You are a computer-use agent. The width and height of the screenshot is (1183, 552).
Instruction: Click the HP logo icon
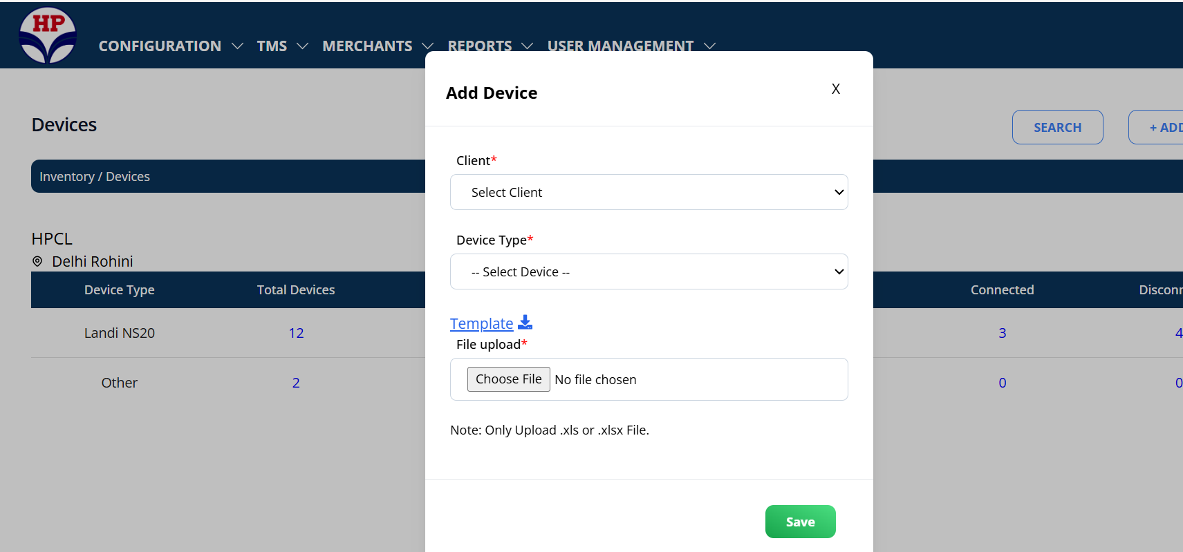[48, 35]
